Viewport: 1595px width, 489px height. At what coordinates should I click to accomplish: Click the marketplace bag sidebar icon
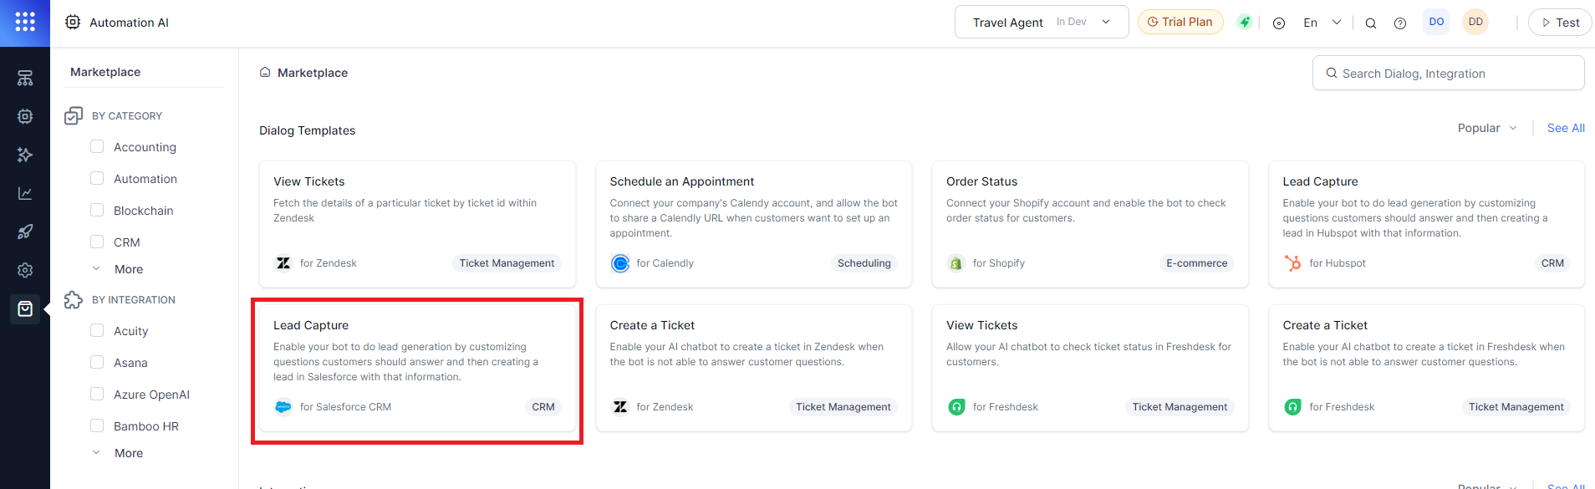tap(25, 309)
